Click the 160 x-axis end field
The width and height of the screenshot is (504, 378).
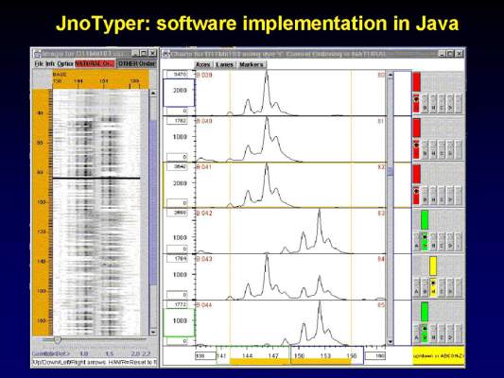[x=374, y=356]
